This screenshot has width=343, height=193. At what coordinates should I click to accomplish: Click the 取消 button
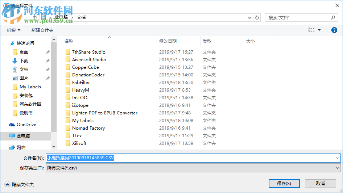[320, 183]
